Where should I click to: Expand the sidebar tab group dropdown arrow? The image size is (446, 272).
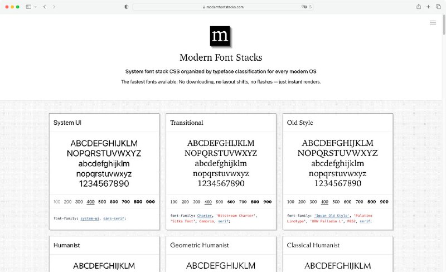pyautogui.click(x=36, y=7)
